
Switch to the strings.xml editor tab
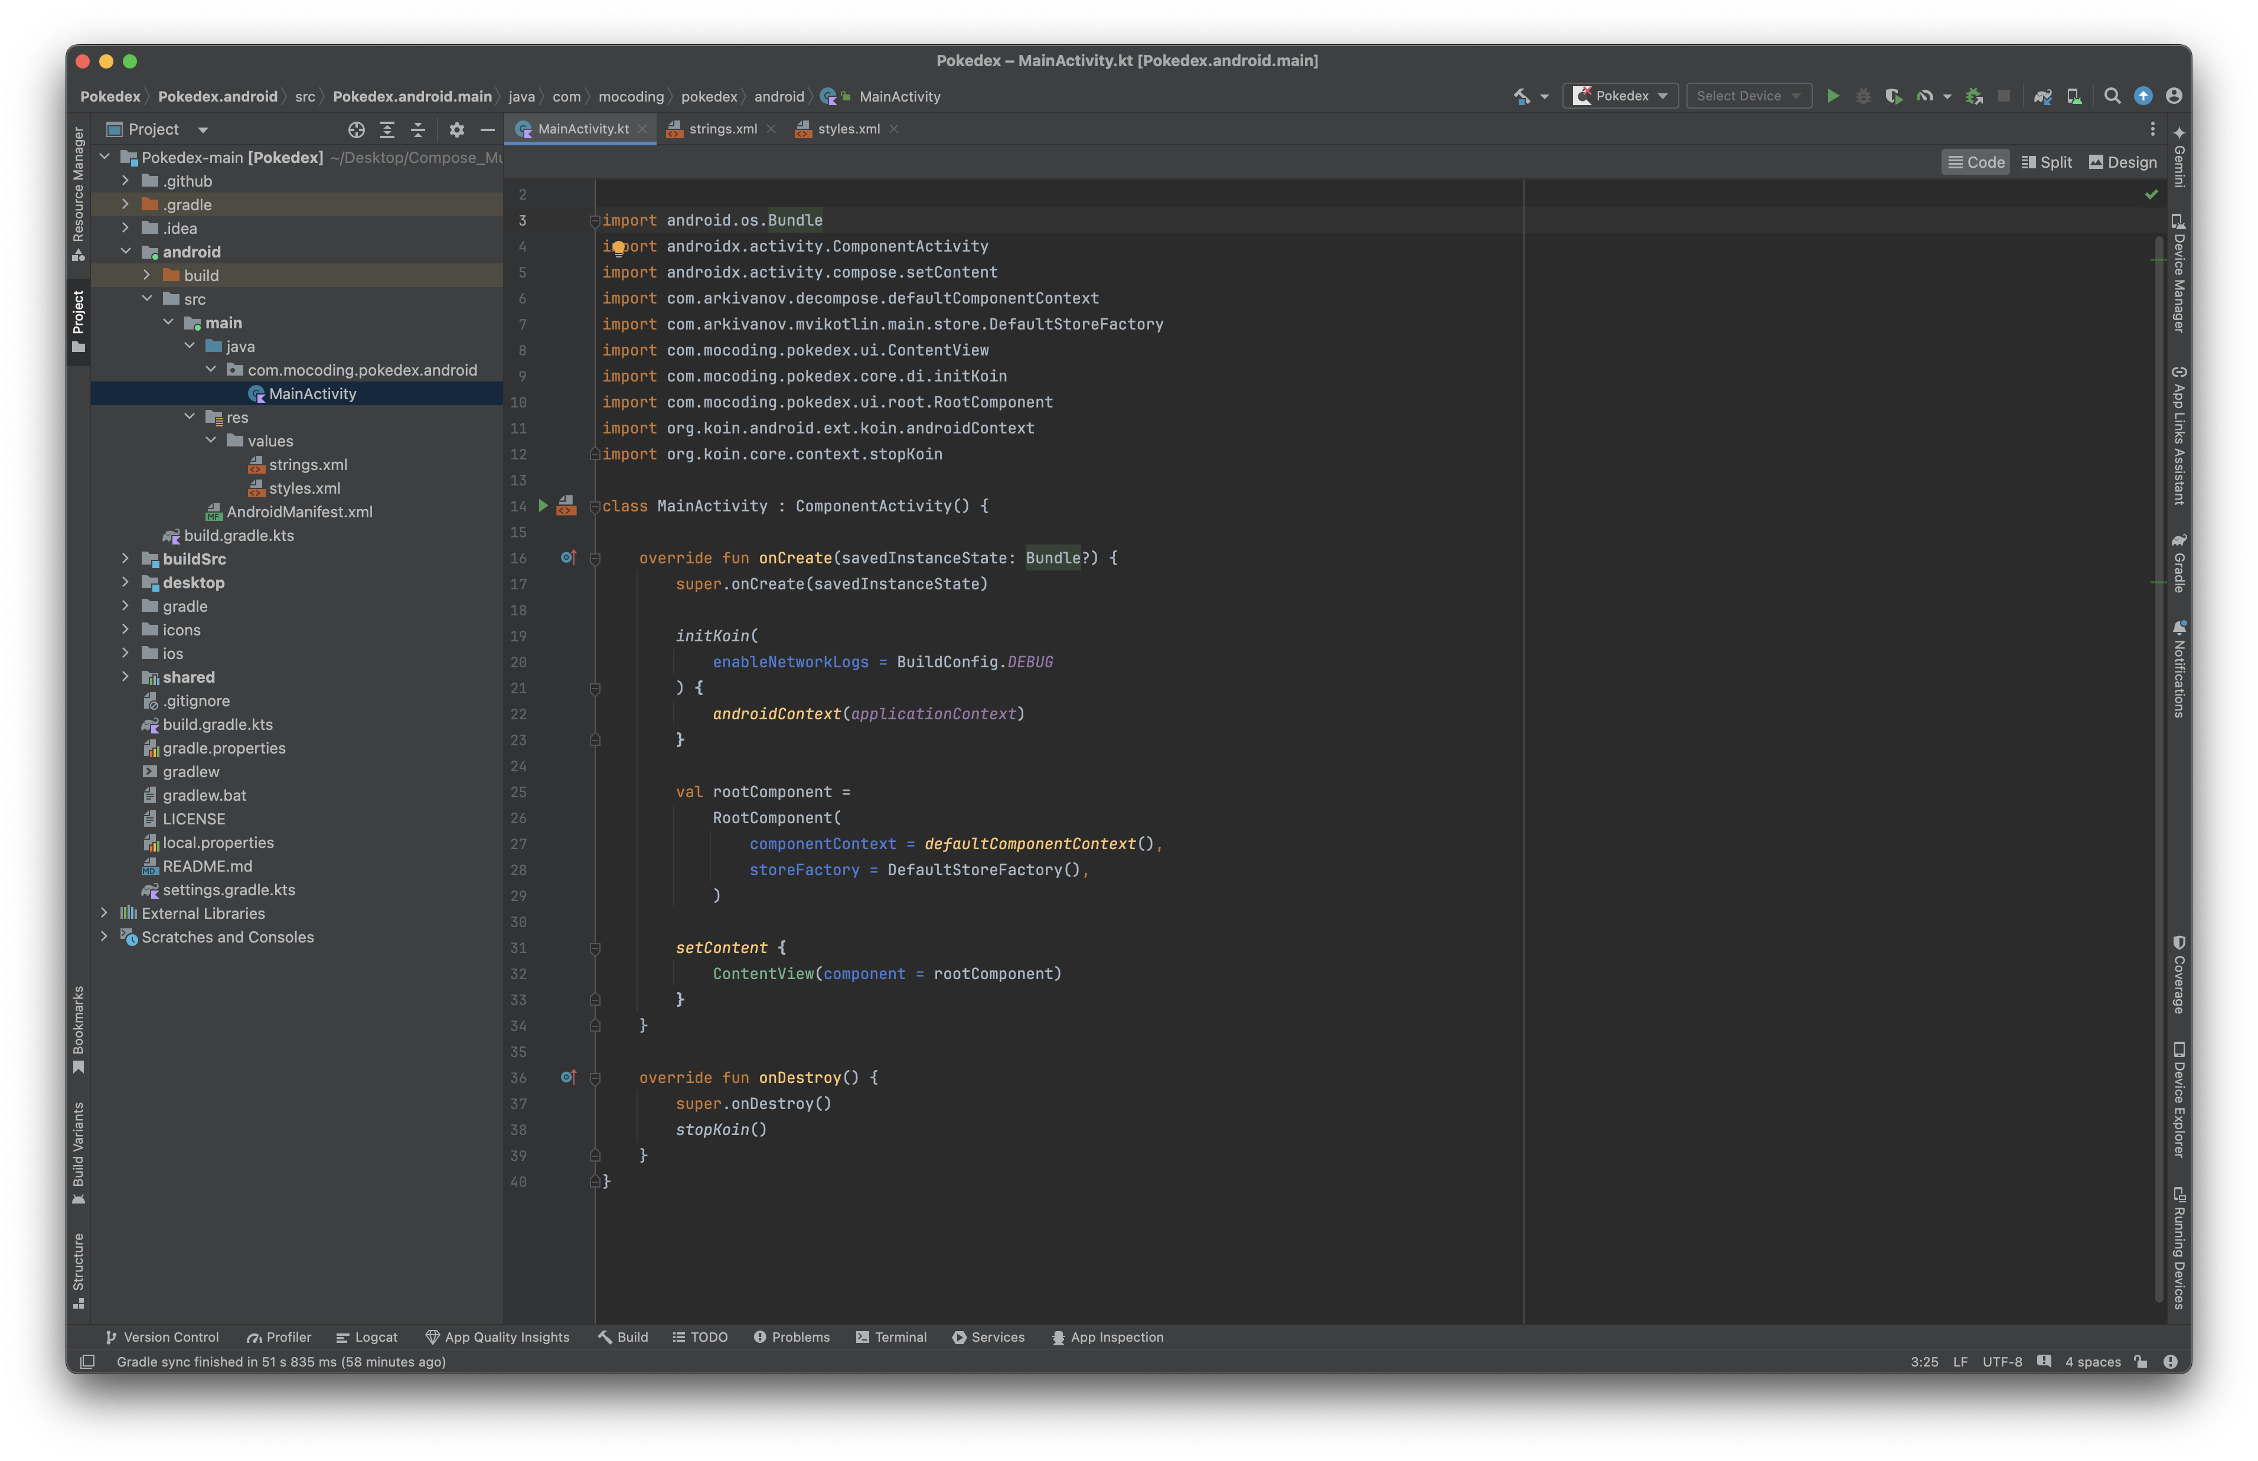click(x=722, y=129)
